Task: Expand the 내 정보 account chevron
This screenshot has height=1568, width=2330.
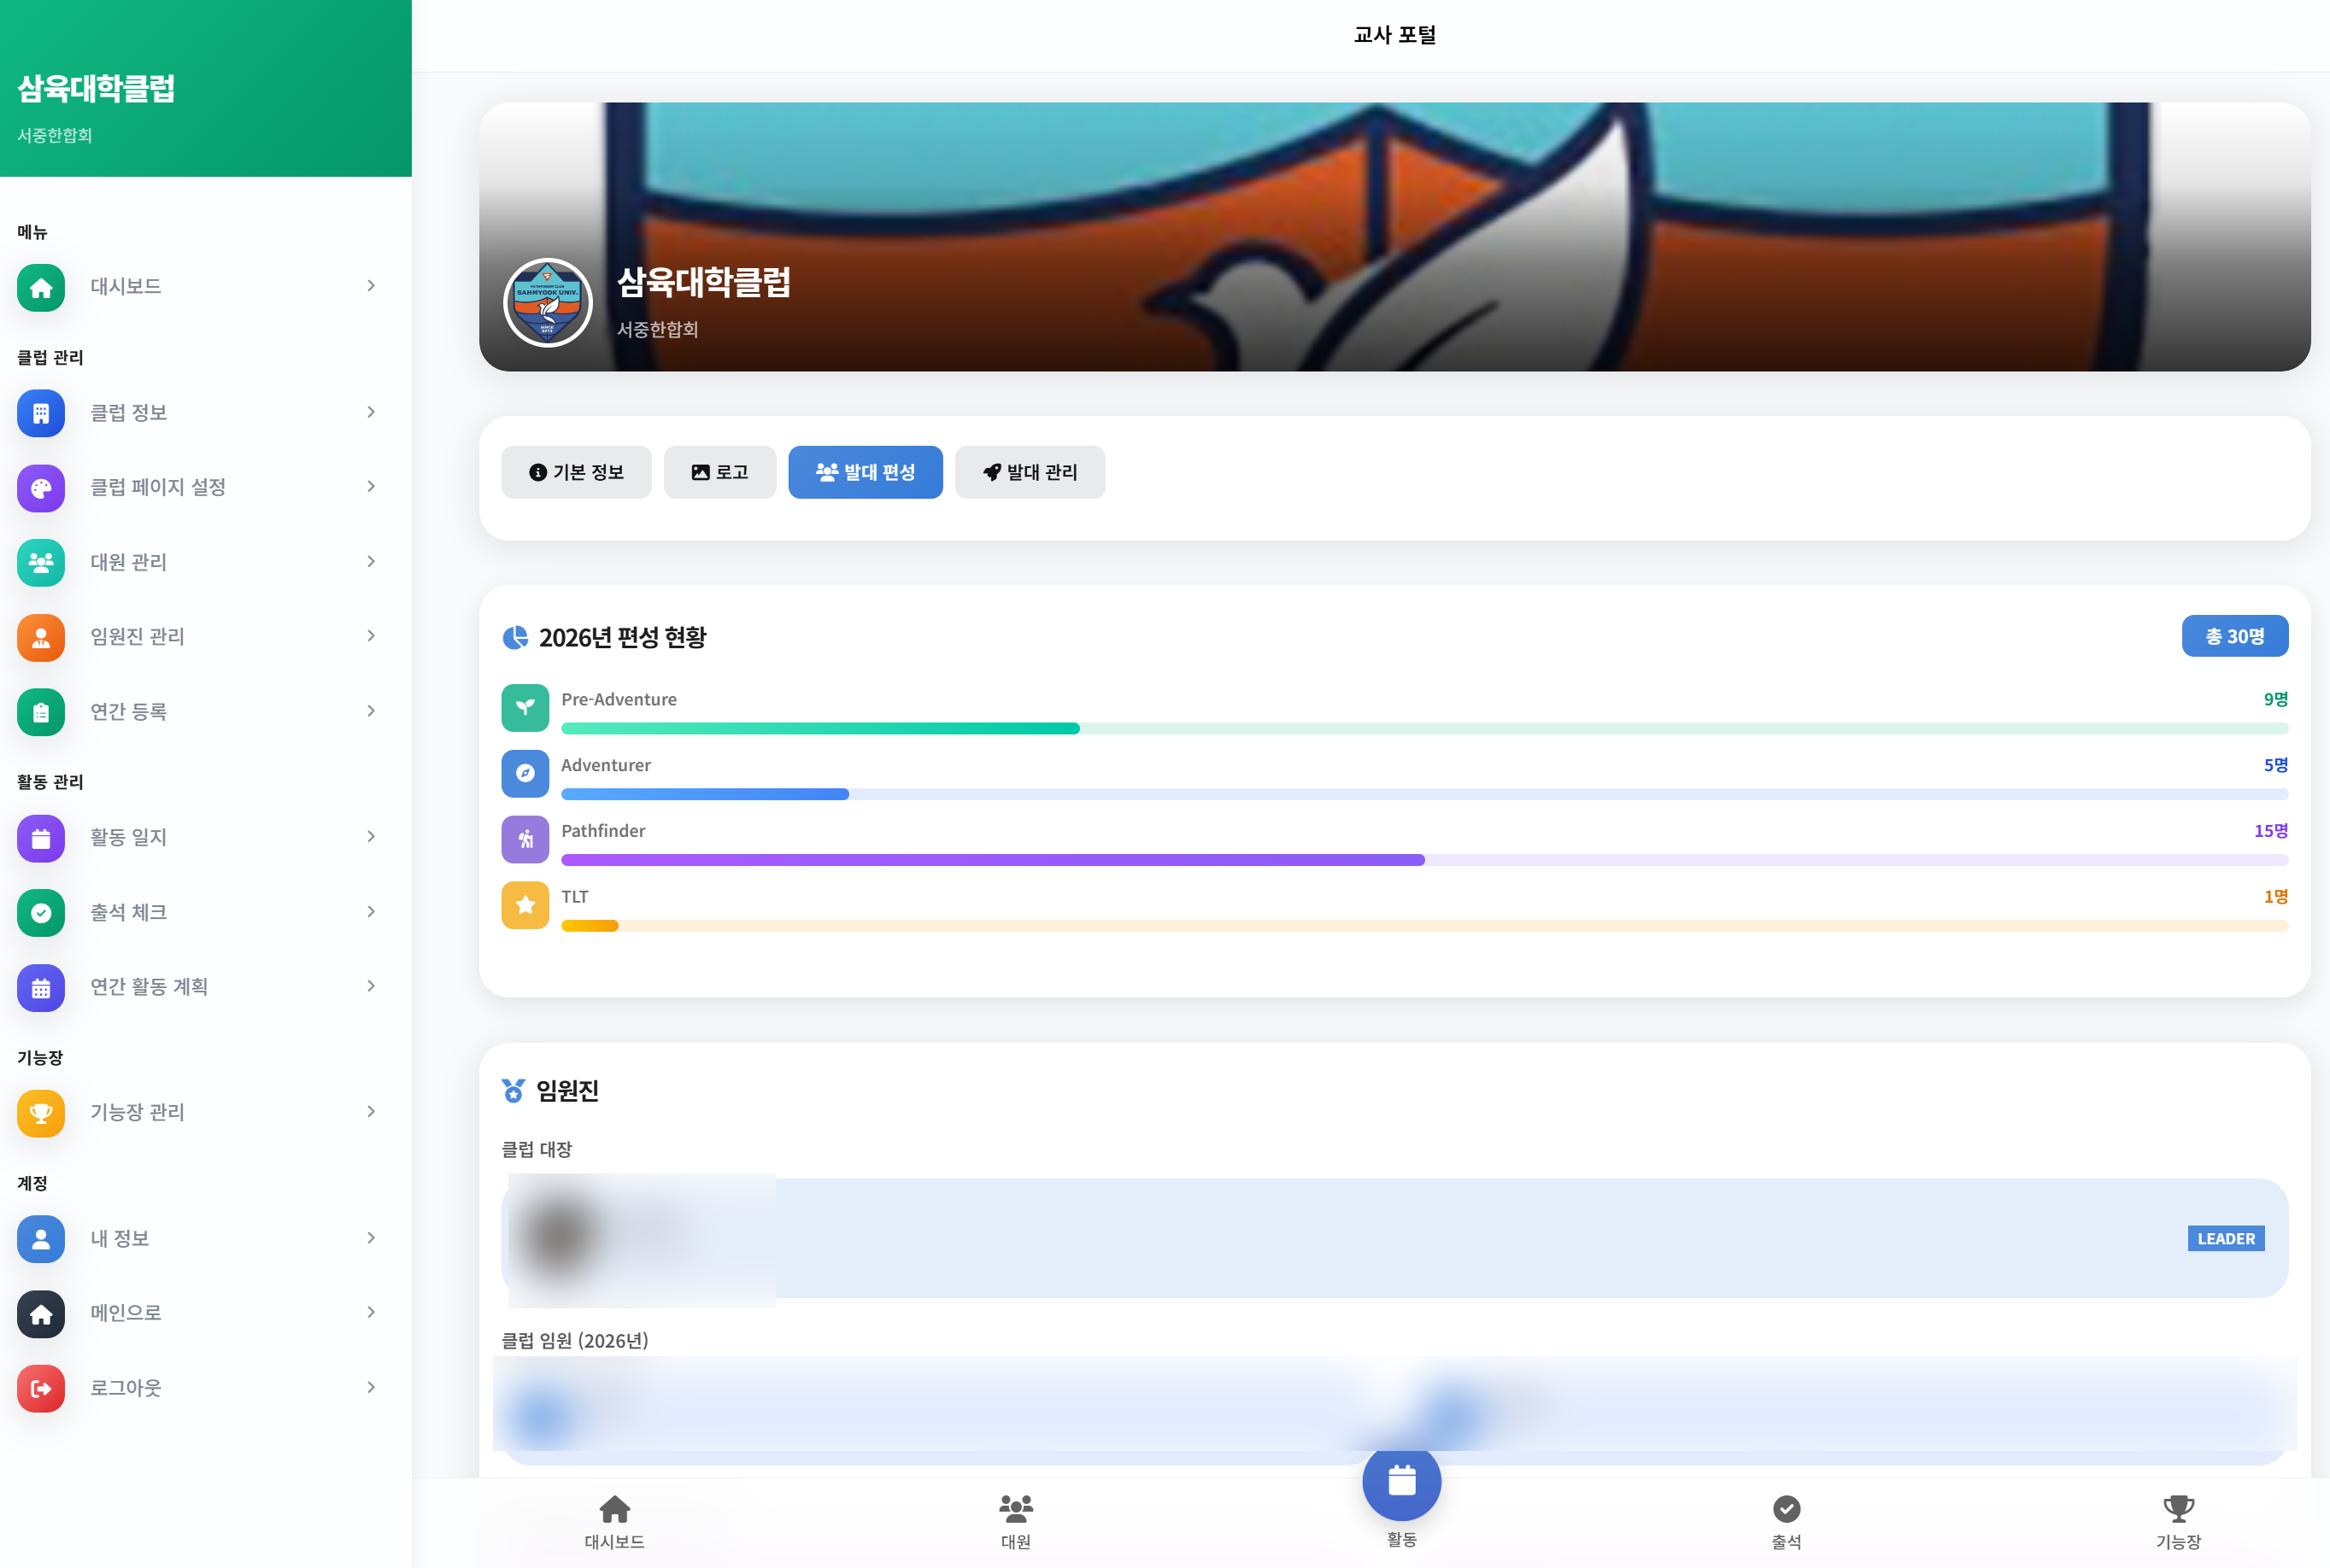Action: coord(371,1238)
